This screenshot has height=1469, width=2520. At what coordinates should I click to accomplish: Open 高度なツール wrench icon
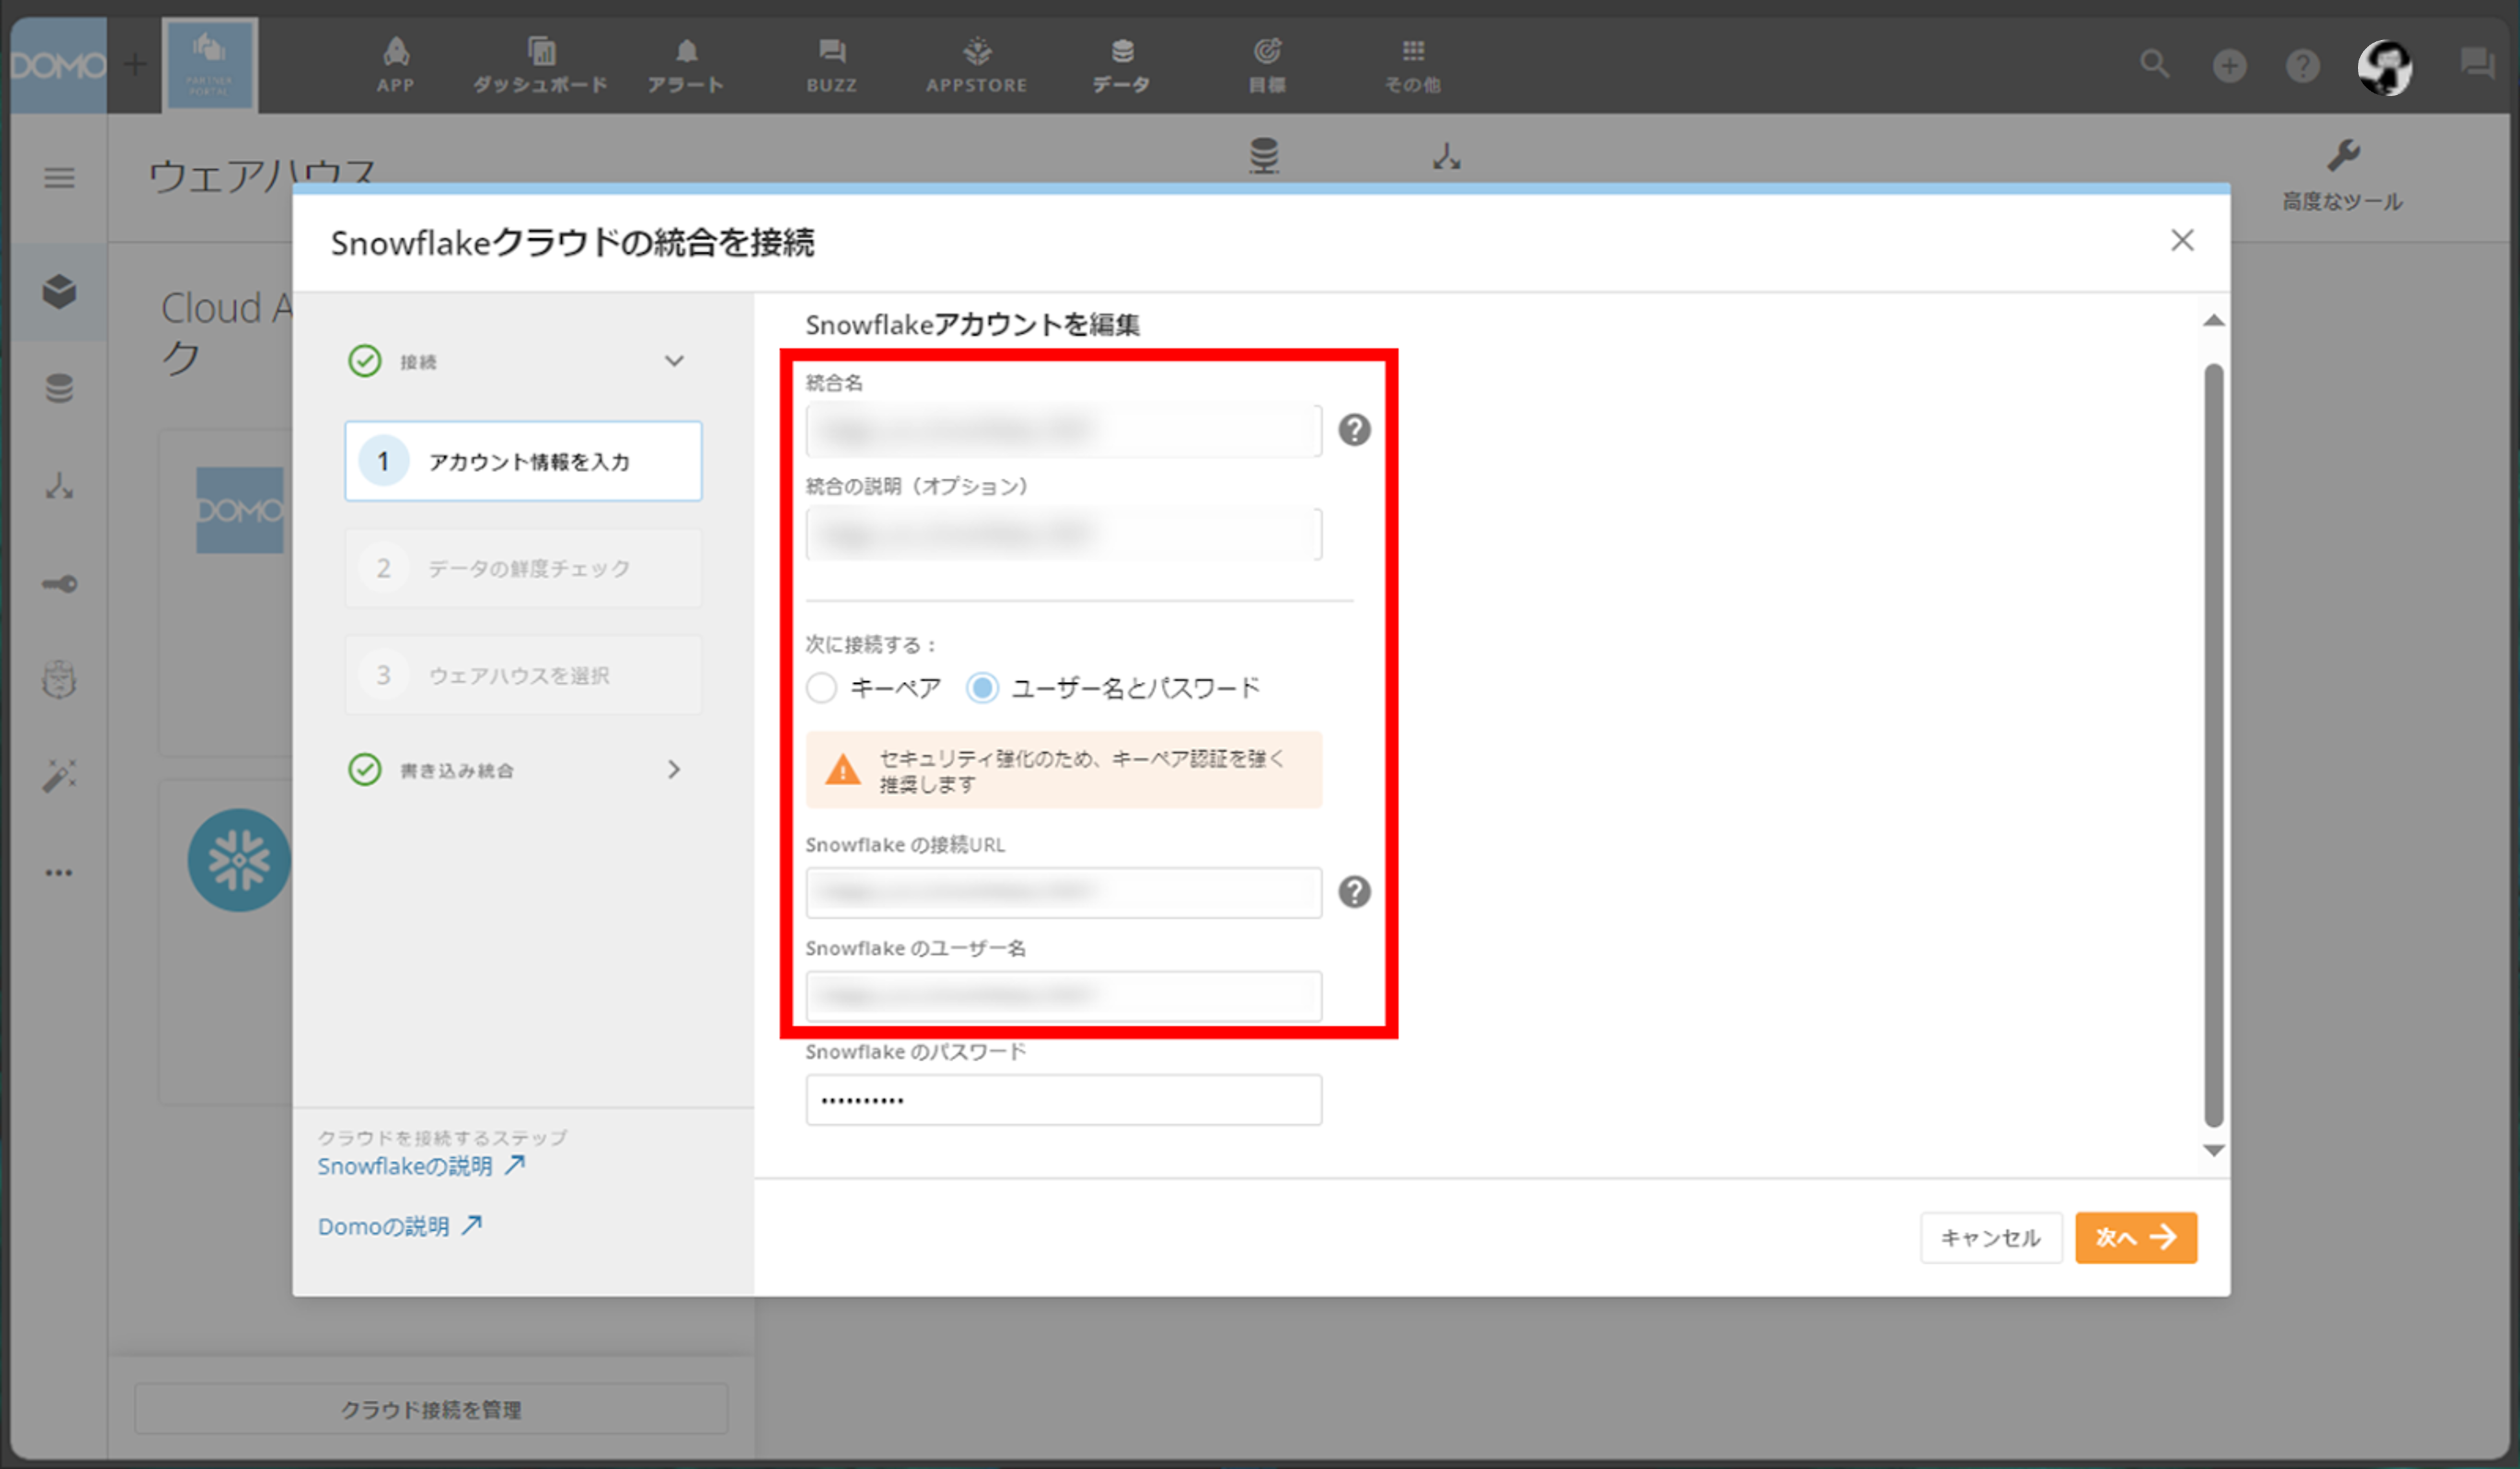(x=2342, y=174)
